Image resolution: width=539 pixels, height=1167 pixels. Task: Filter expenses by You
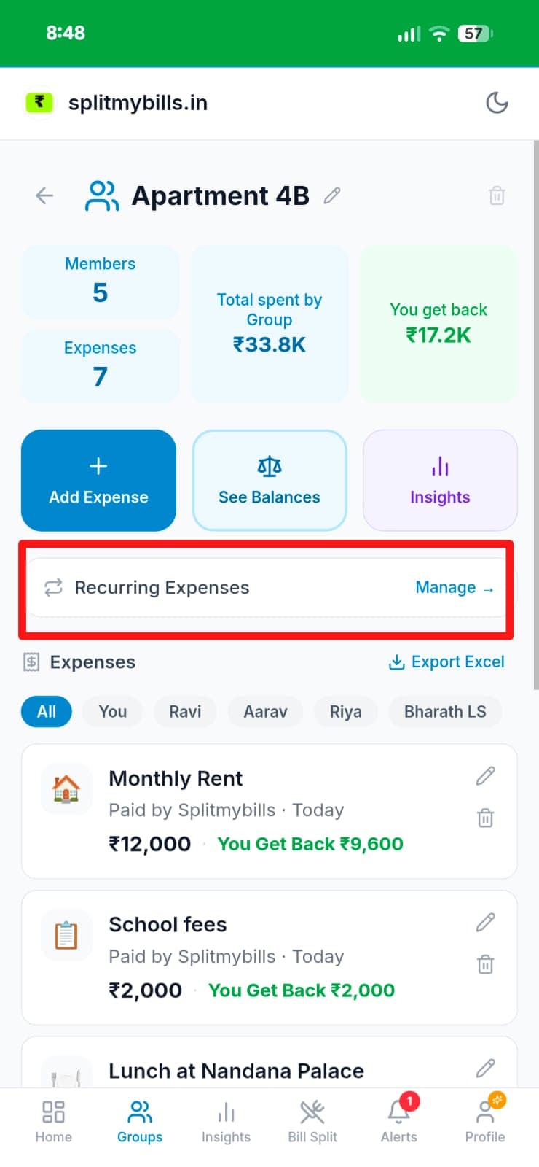click(112, 711)
